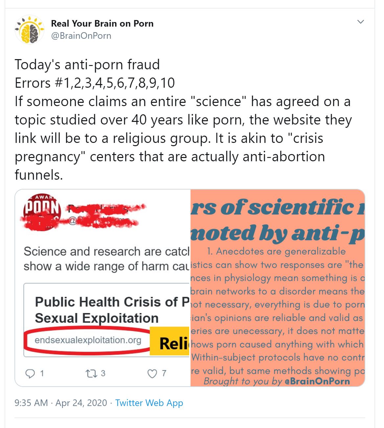Click the @BrainOnPorn handle
The height and width of the screenshot is (428, 384).
point(81,35)
